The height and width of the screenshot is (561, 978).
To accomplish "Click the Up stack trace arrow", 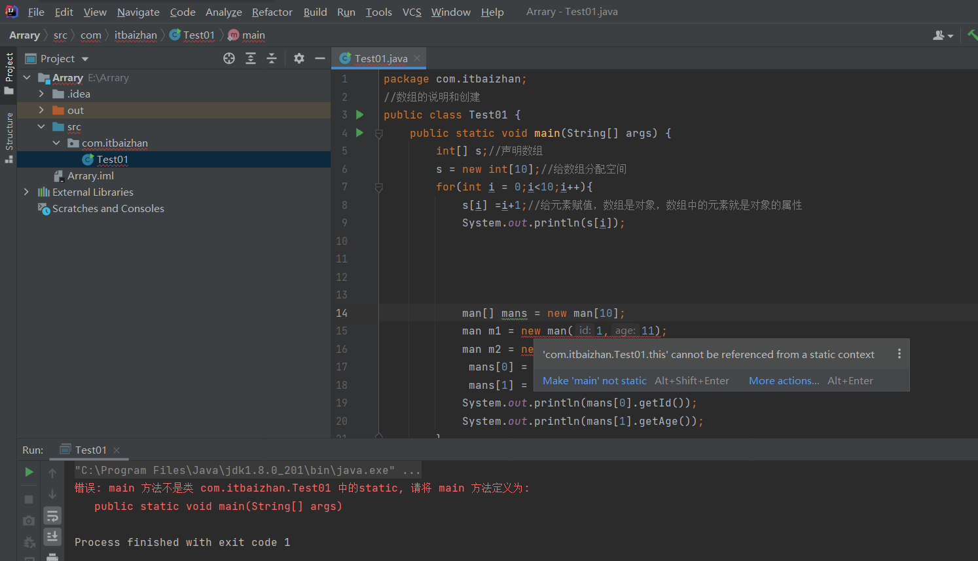I will (52, 473).
